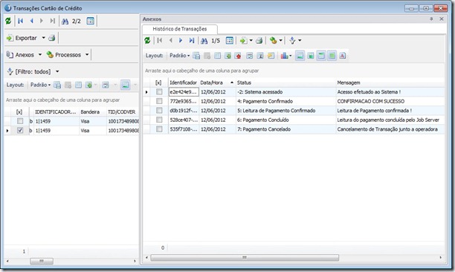Open filter dropdown arrow in Histórico toolbar
The width and height of the screenshot is (455, 272).
300,41
